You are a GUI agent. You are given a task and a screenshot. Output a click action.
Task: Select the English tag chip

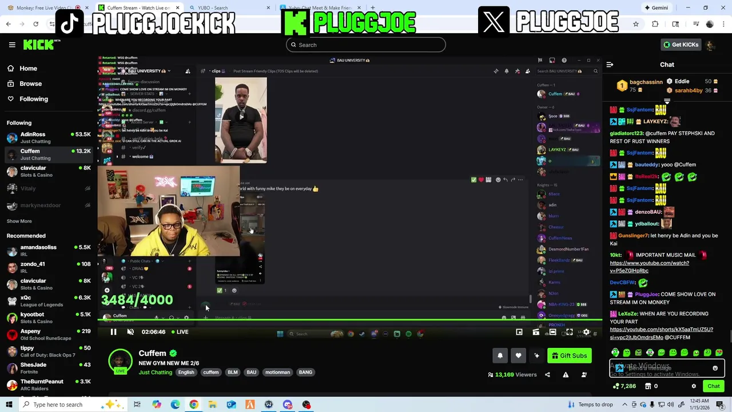pos(186,373)
